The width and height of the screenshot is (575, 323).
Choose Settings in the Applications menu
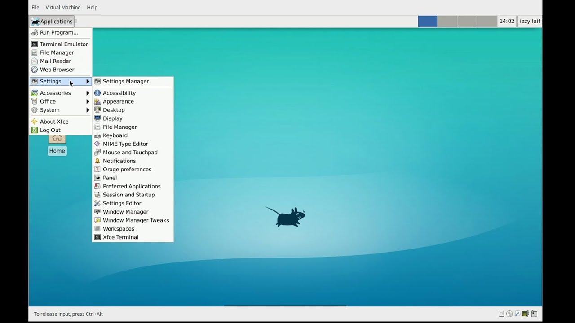pyautogui.click(x=61, y=81)
